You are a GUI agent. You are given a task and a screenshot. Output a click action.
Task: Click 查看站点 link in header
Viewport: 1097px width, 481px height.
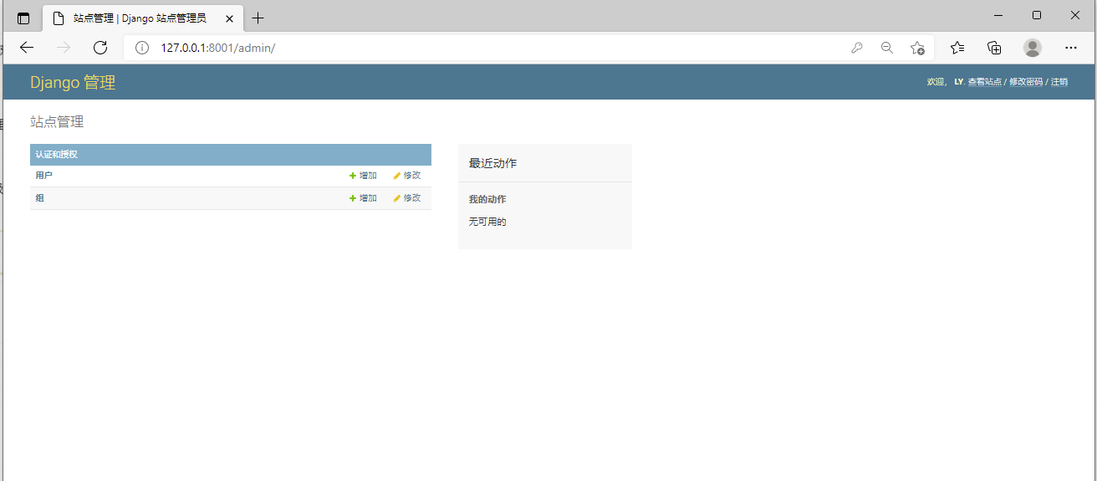(x=984, y=82)
